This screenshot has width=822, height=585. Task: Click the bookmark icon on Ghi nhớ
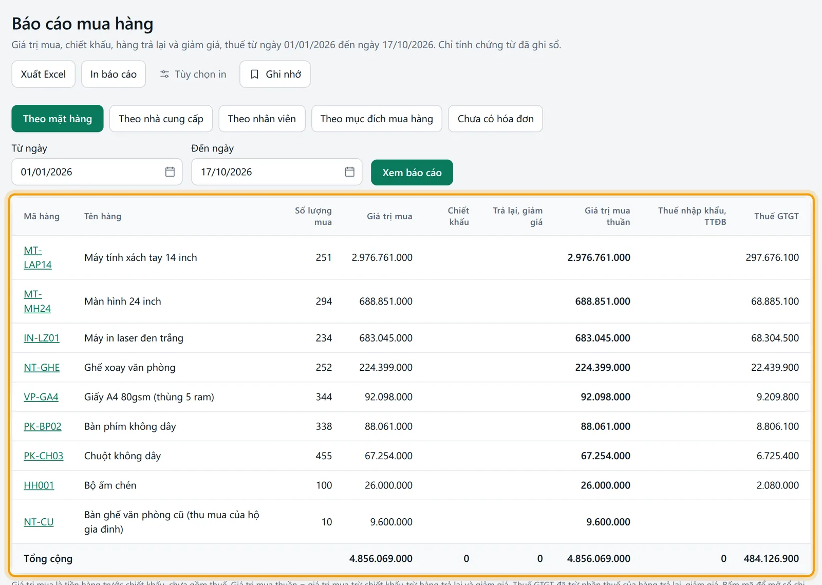pyautogui.click(x=254, y=74)
